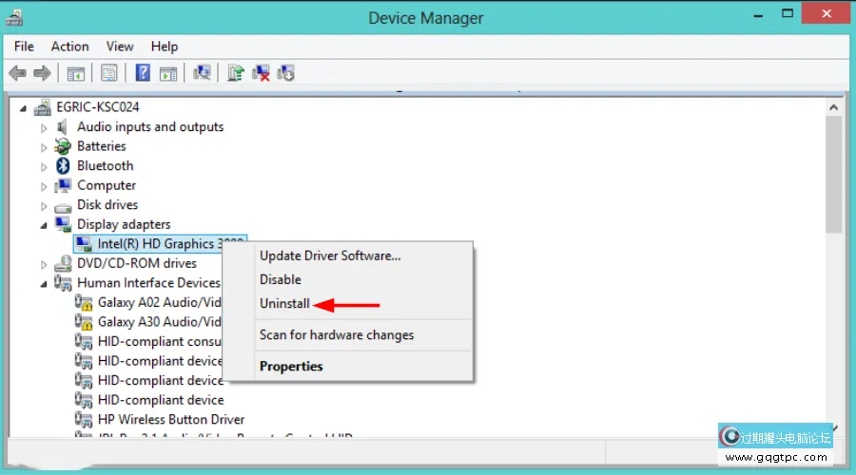This screenshot has height=475, width=856.
Task: Click the blue Help question mark icon
Action: point(143,73)
